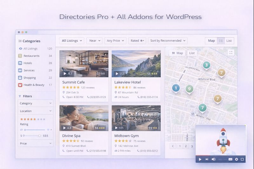Click the Services category icon

pos(20,70)
